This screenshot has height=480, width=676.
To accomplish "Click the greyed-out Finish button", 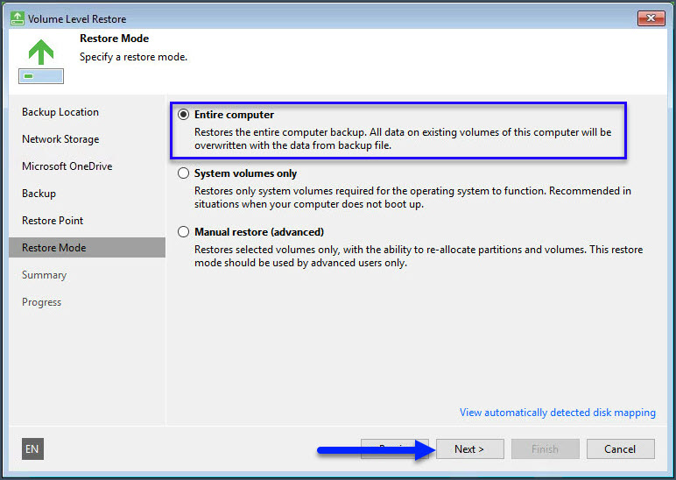I will (545, 449).
